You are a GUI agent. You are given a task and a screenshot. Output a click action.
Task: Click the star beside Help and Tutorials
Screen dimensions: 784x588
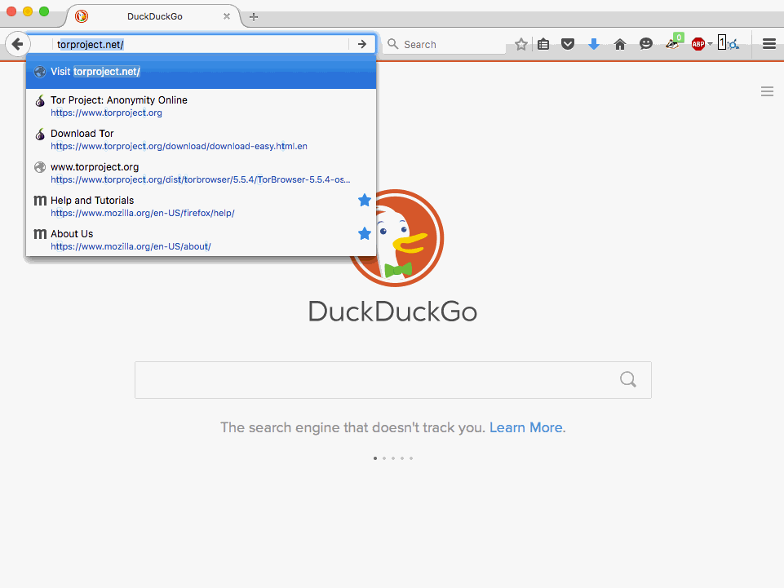coord(365,201)
